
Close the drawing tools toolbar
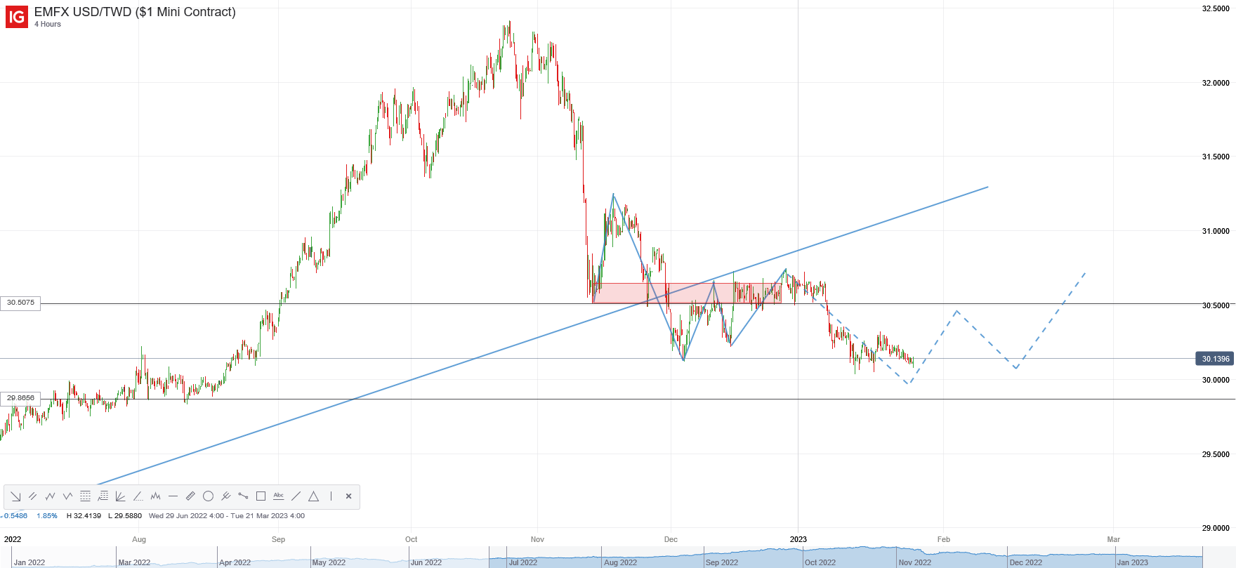pos(349,496)
